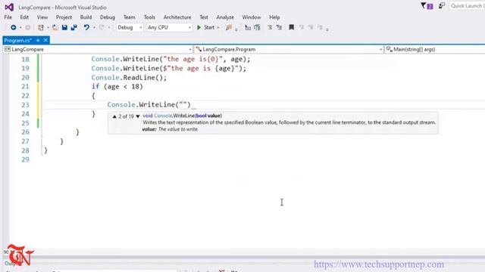Screen dimensions: 485x272
Task: Open the Main(string[] args) member dropdown
Action: (434, 49)
